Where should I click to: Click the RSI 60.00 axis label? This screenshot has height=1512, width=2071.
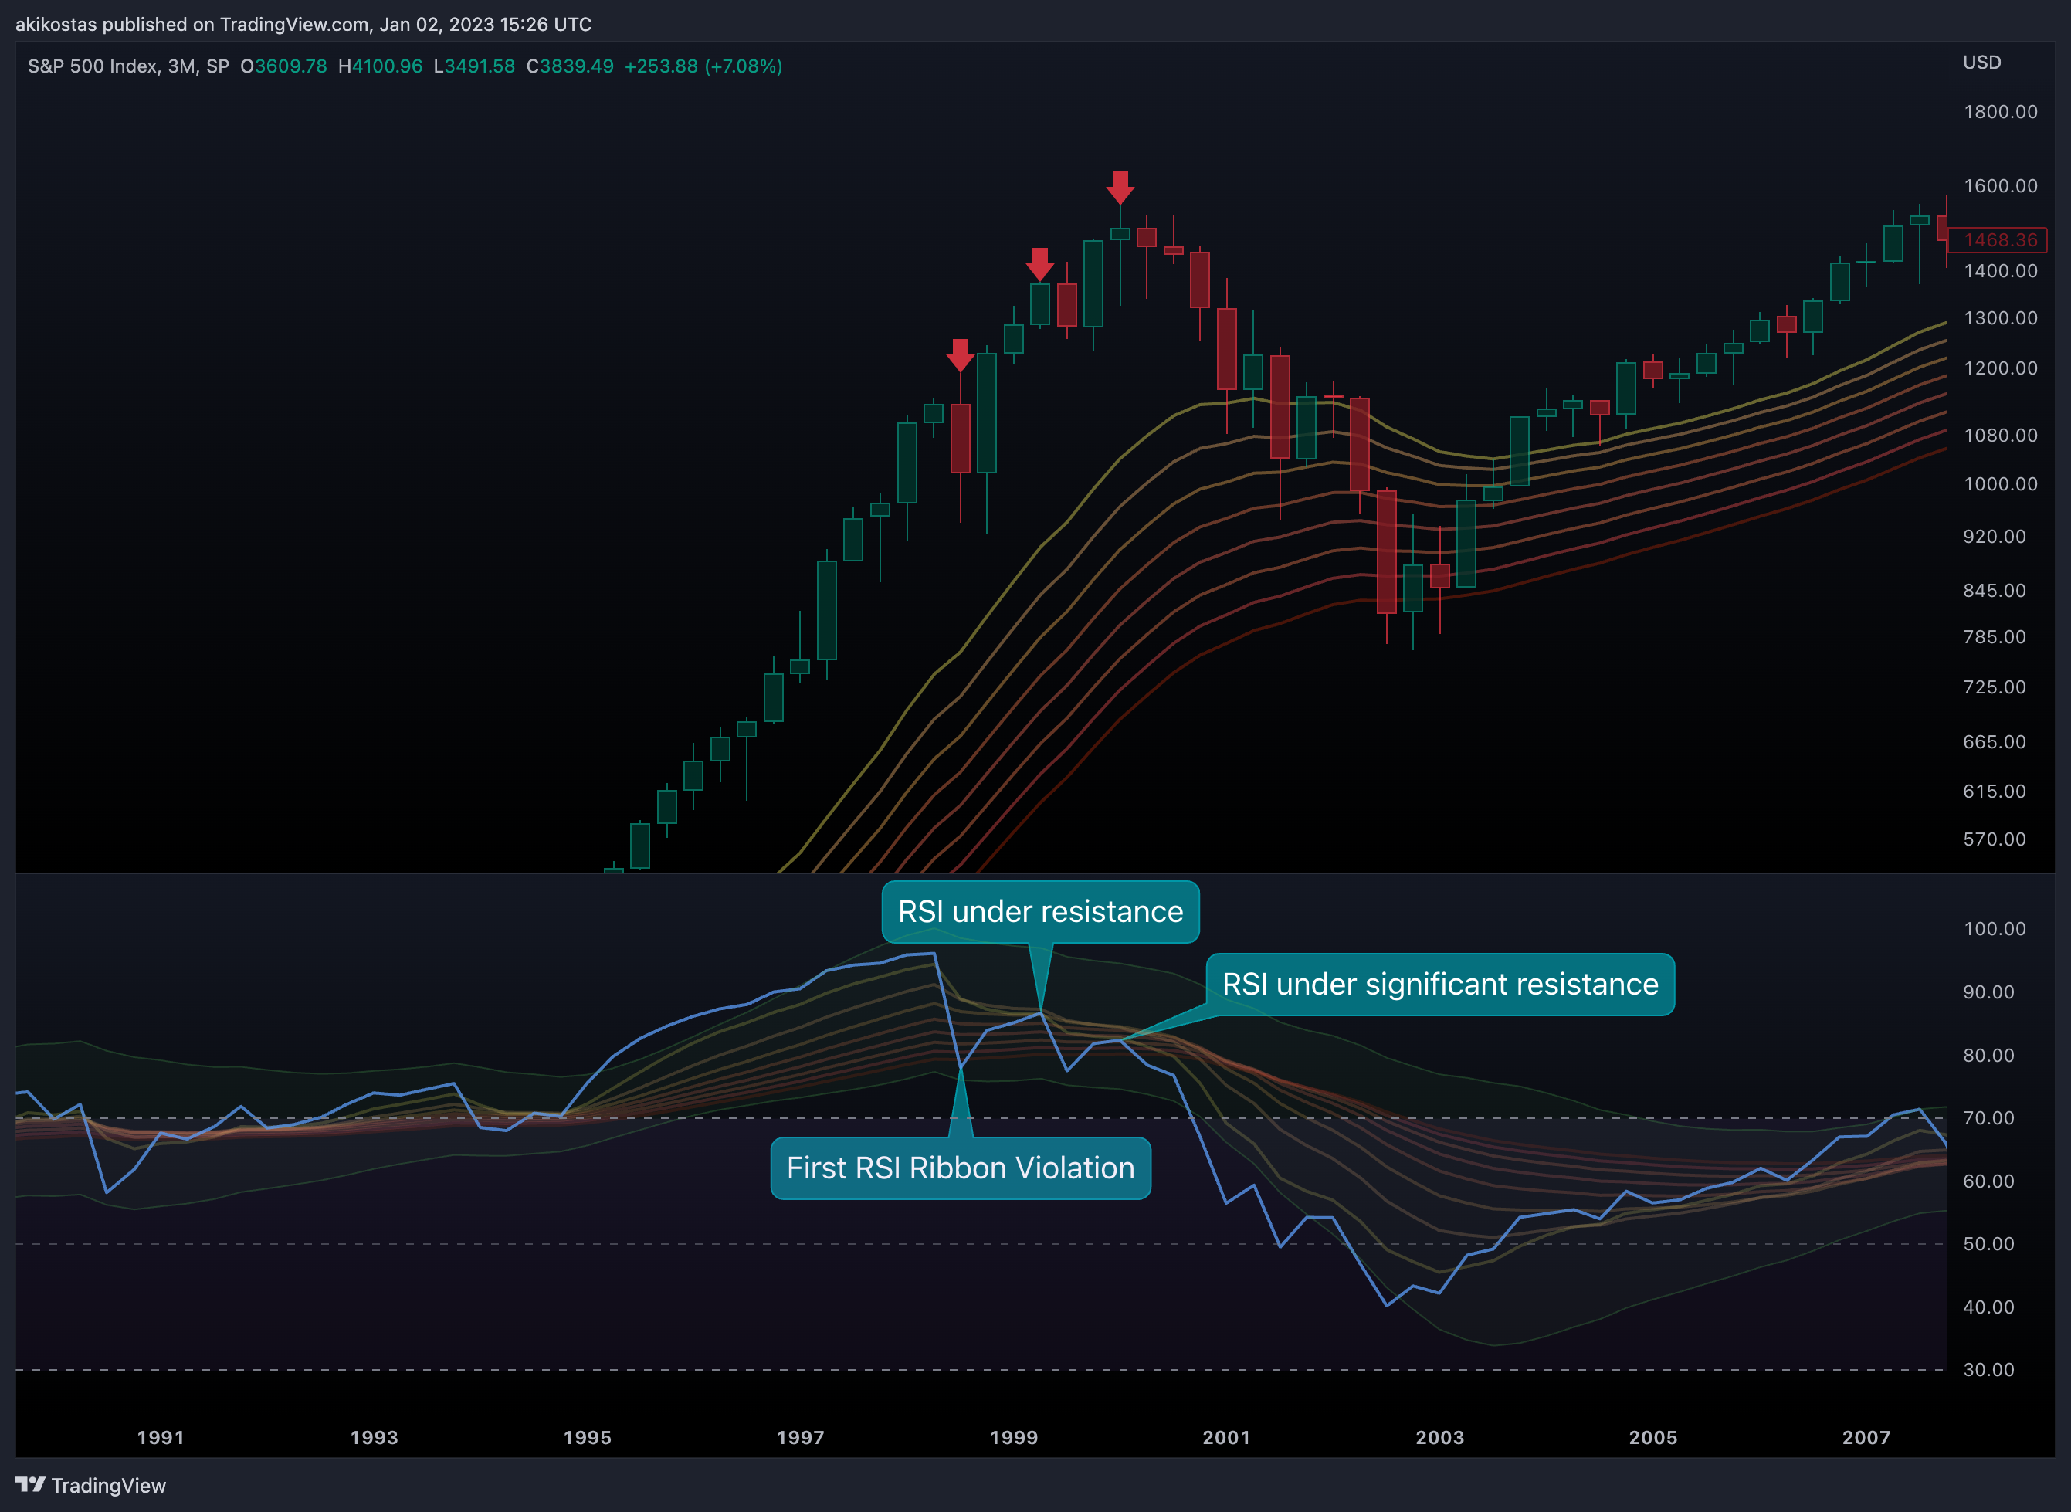1988,1181
